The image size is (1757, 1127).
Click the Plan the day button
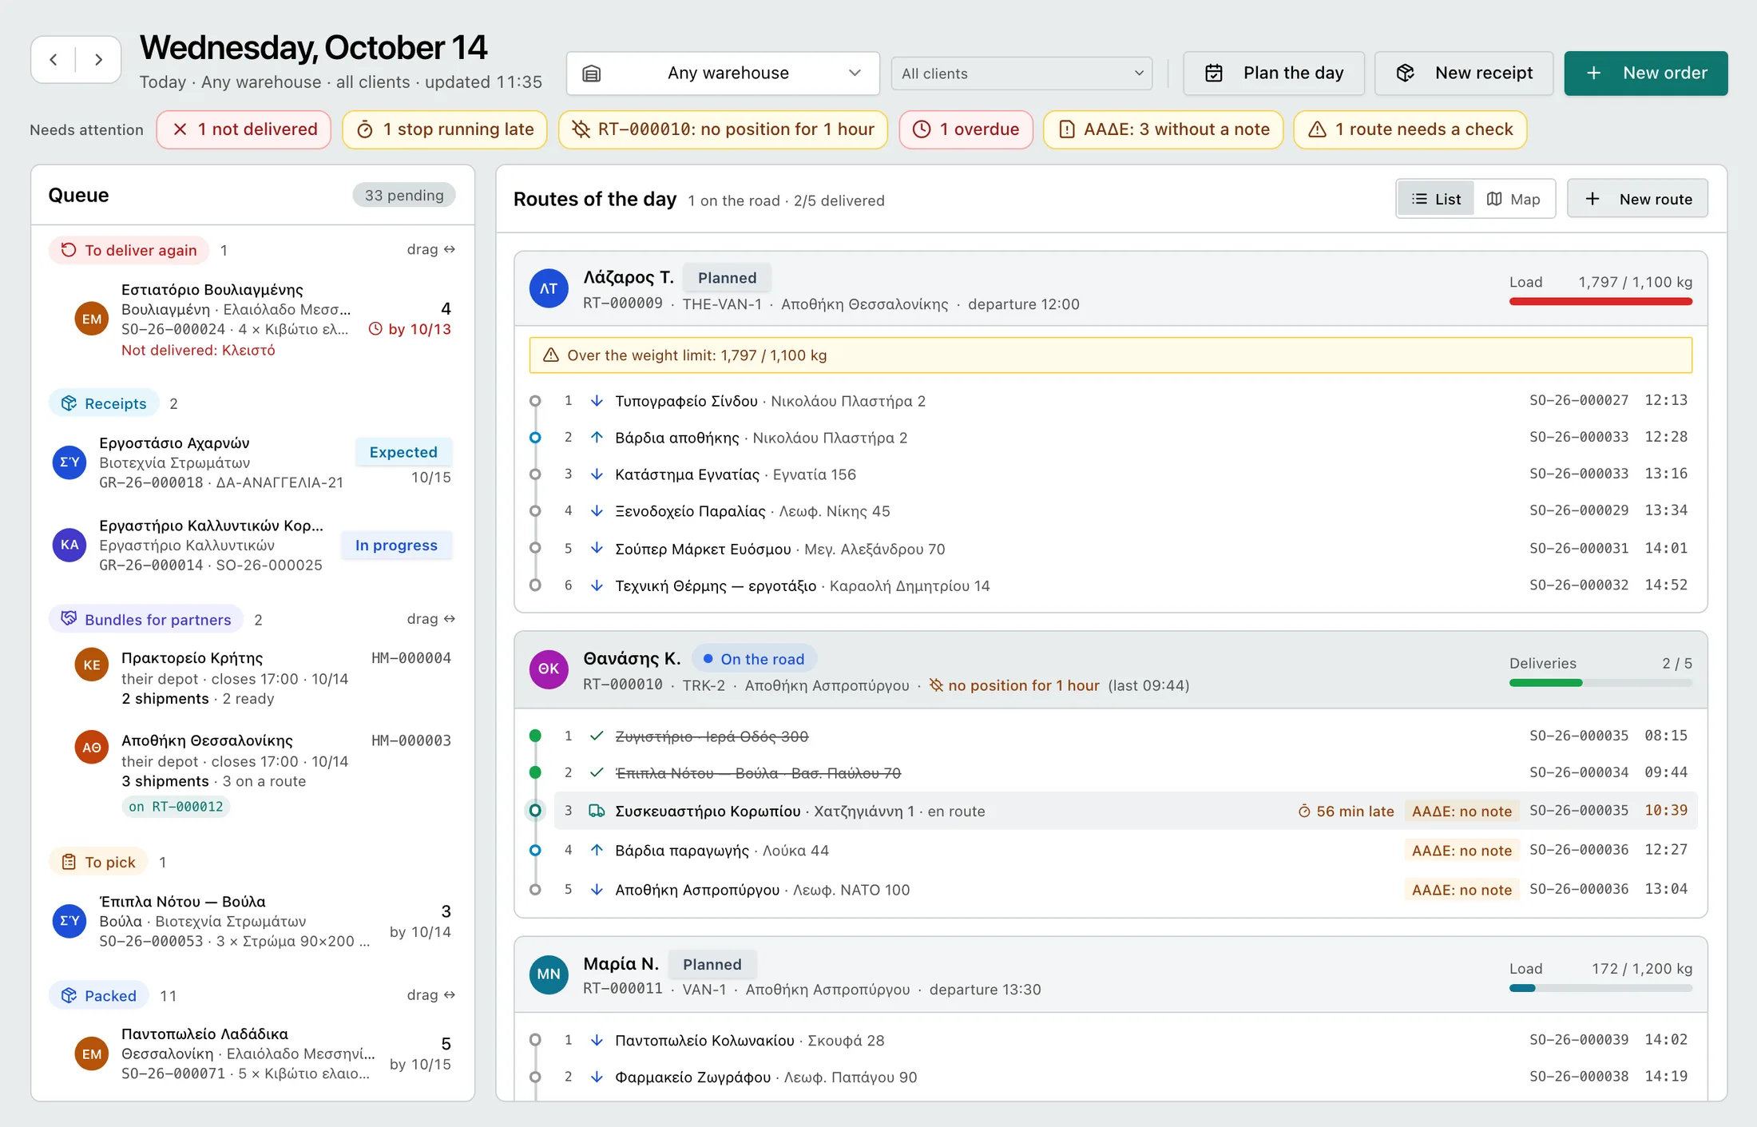(1274, 73)
